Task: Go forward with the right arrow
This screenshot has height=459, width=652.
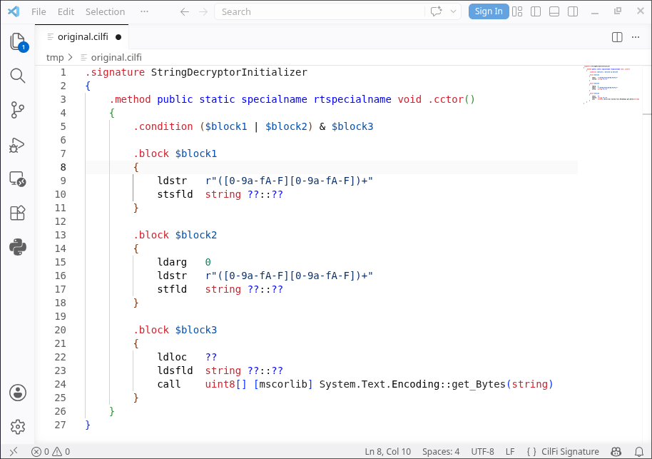Action: 203,11
